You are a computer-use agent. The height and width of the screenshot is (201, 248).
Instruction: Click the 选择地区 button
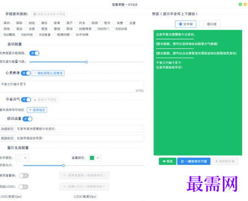click(37, 110)
